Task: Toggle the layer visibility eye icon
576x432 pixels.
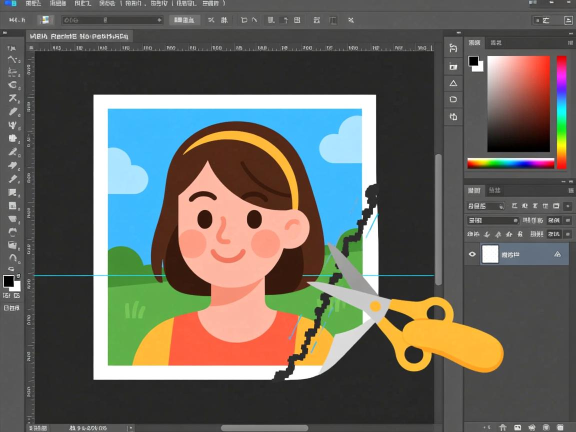Action: [x=472, y=254]
